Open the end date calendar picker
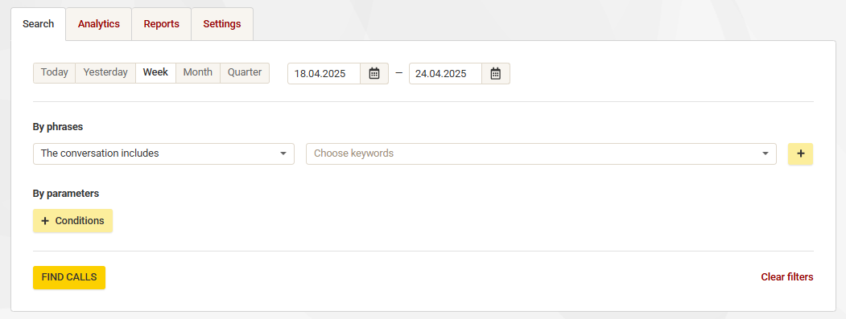The width and height of the screenshot is (846, 319). (x=496, y=74)
